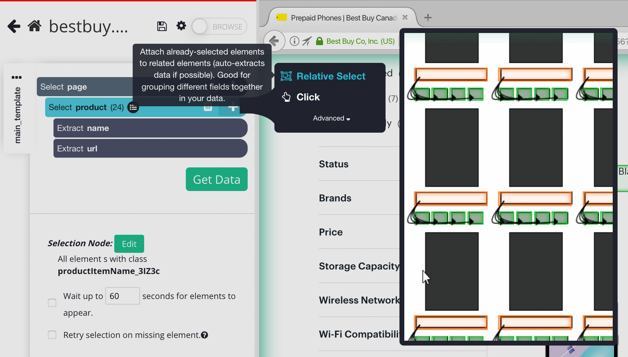The height and width of the screenshot is (357, 628).
Task: Expand the Wireless Network filter section
Action: tap(359, 300)
